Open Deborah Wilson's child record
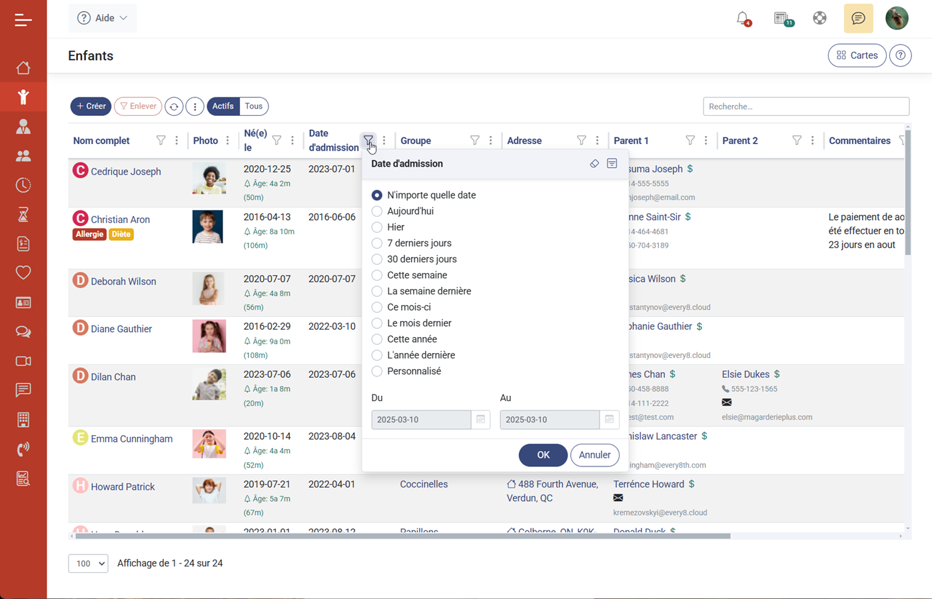 pos(125,281)
